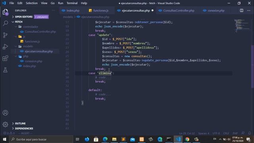The image size is (254, 143).
Task: Open Google Chrome from the taskbar
Action: pyautogui.click(x=187, y=139)
